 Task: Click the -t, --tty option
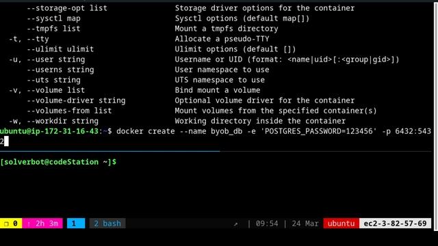coord(29,39)
